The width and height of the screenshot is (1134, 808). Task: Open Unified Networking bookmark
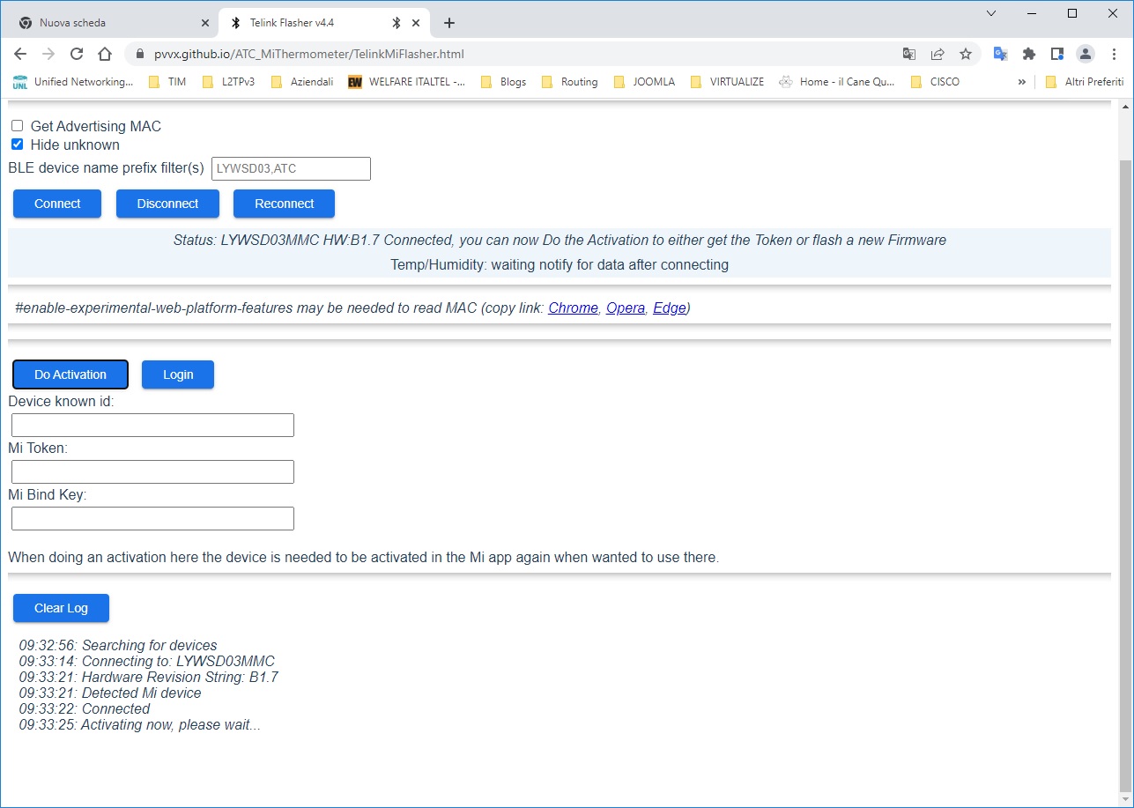pos(73,82)
